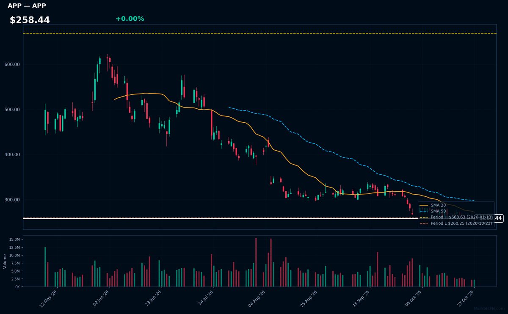Select the 23 Jun '26 date label

[153, 298]
